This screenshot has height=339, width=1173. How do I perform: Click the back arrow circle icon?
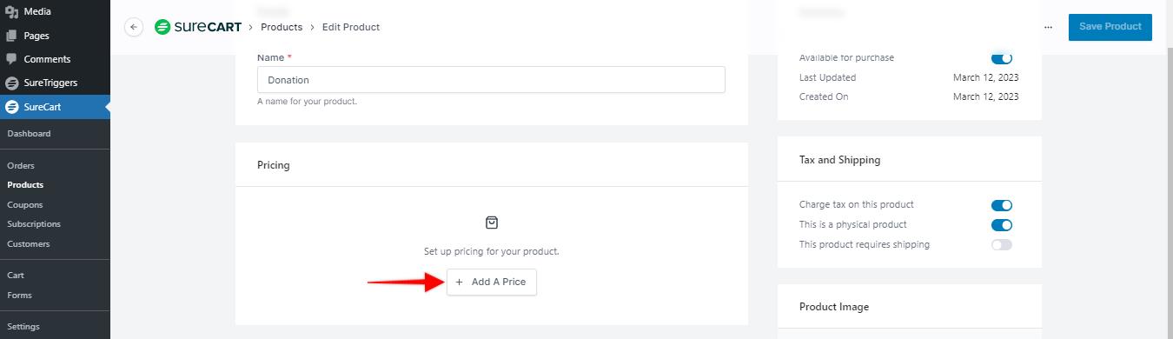pos(134,27)
